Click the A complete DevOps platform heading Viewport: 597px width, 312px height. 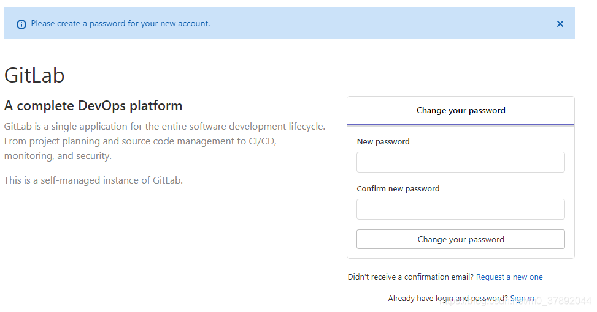[x=93, y=105]
